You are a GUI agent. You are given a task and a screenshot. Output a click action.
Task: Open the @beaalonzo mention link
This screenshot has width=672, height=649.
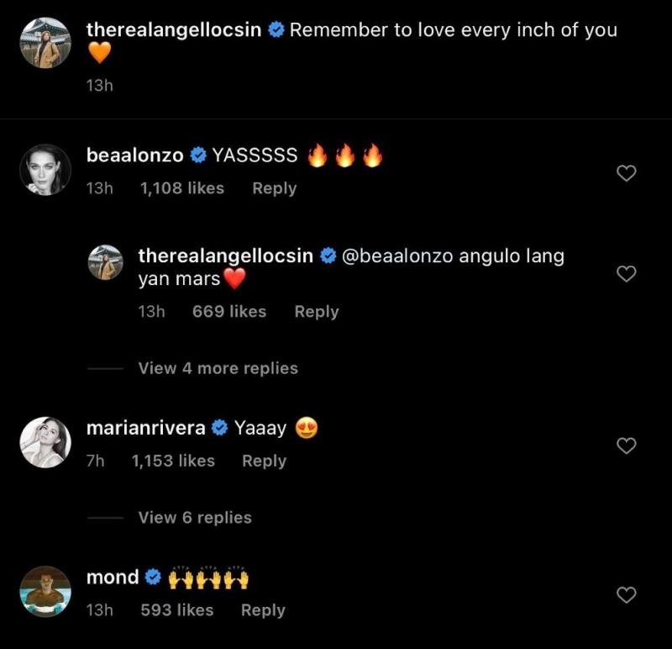point(397,256)
